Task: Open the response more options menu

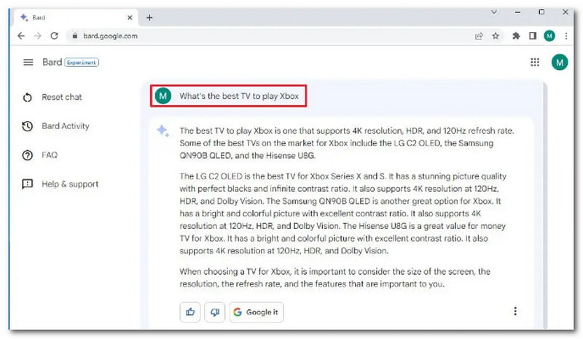Action: pyautogui.click(x=515, y=311)
